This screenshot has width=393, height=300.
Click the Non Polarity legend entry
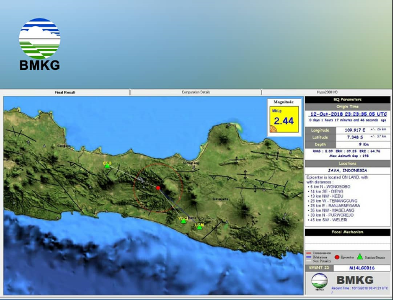pos(319,261)
